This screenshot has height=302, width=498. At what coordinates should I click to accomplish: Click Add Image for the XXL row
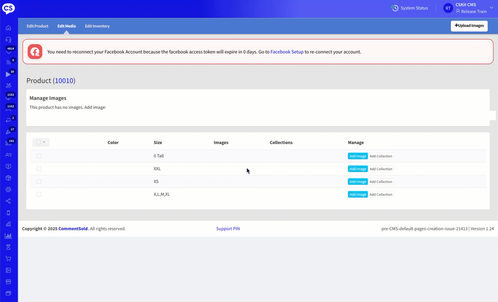tap(358, 169)
